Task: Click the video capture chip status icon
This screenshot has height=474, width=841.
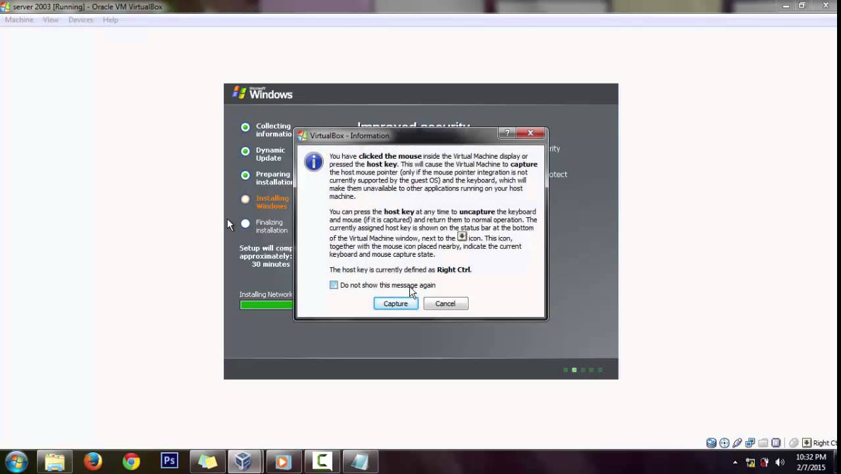Action: click(x=776, y=443)
